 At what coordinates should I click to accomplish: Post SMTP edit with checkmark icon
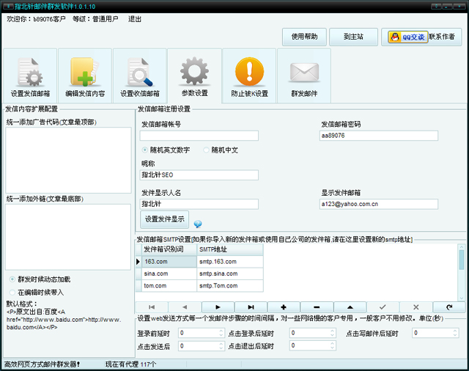coord(383,307)
